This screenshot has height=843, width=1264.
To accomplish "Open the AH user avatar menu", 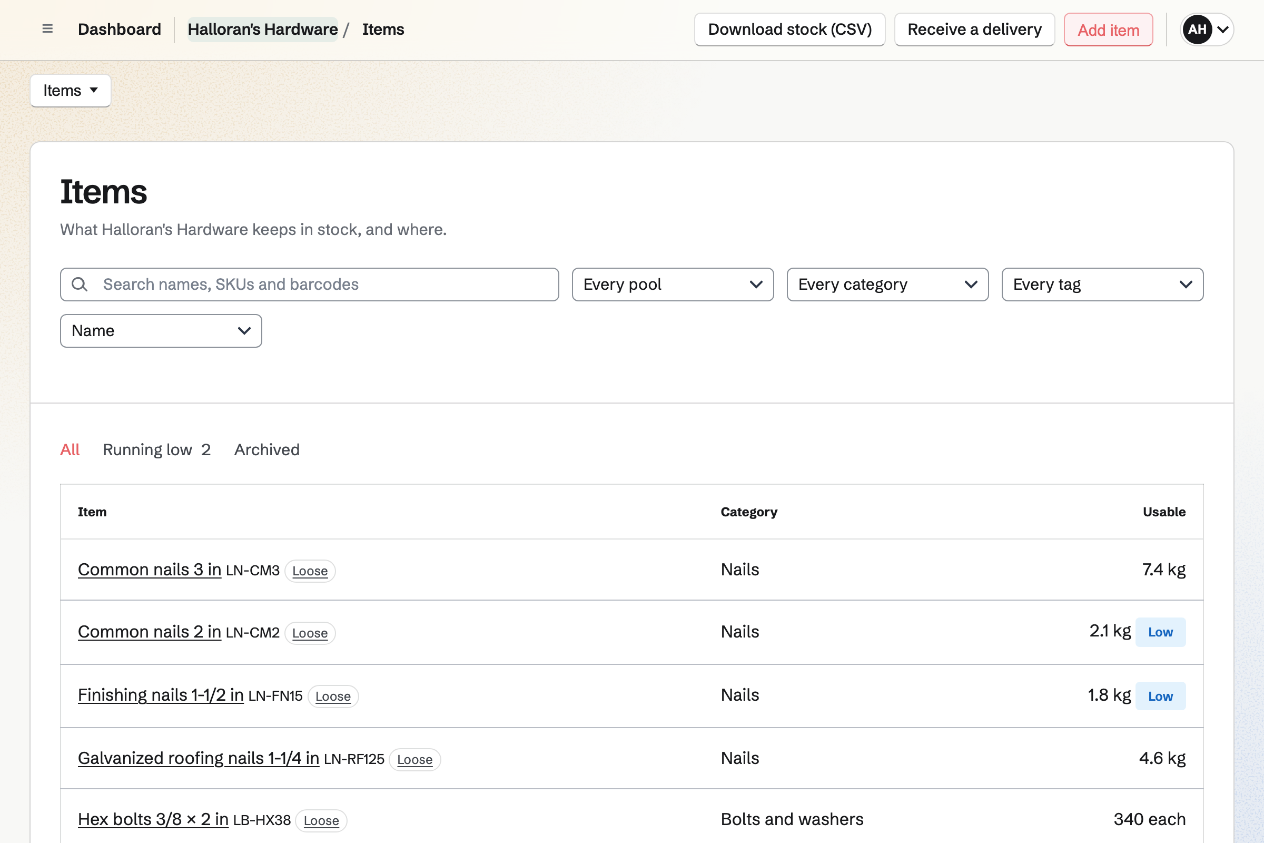I will click(x=1207, y=29).
